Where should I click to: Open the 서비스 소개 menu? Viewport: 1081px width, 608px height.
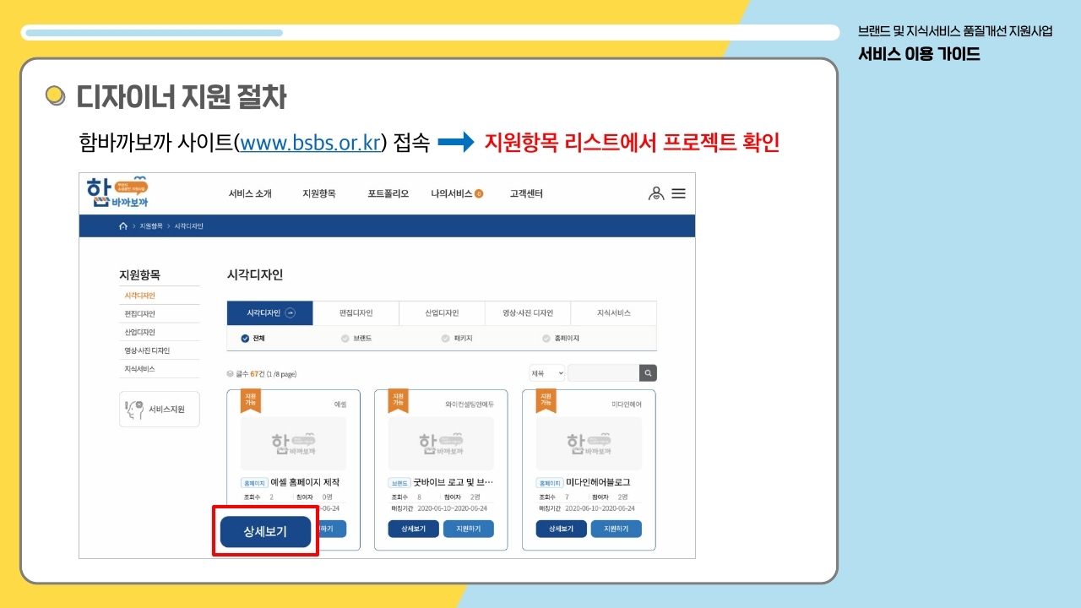coord(250,193)
